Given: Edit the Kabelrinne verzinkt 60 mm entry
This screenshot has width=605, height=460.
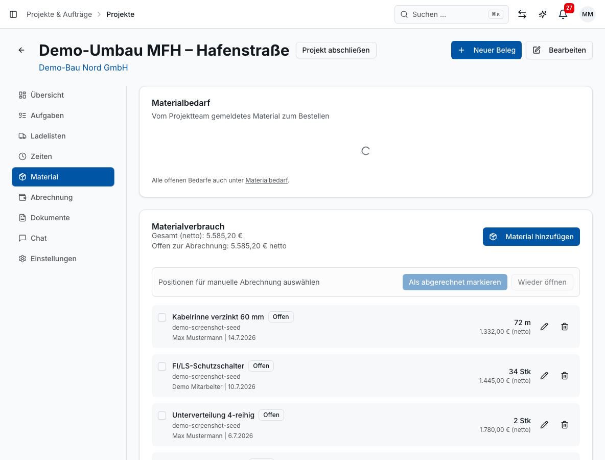Looking at the screenshot, I should coord(544,327).
